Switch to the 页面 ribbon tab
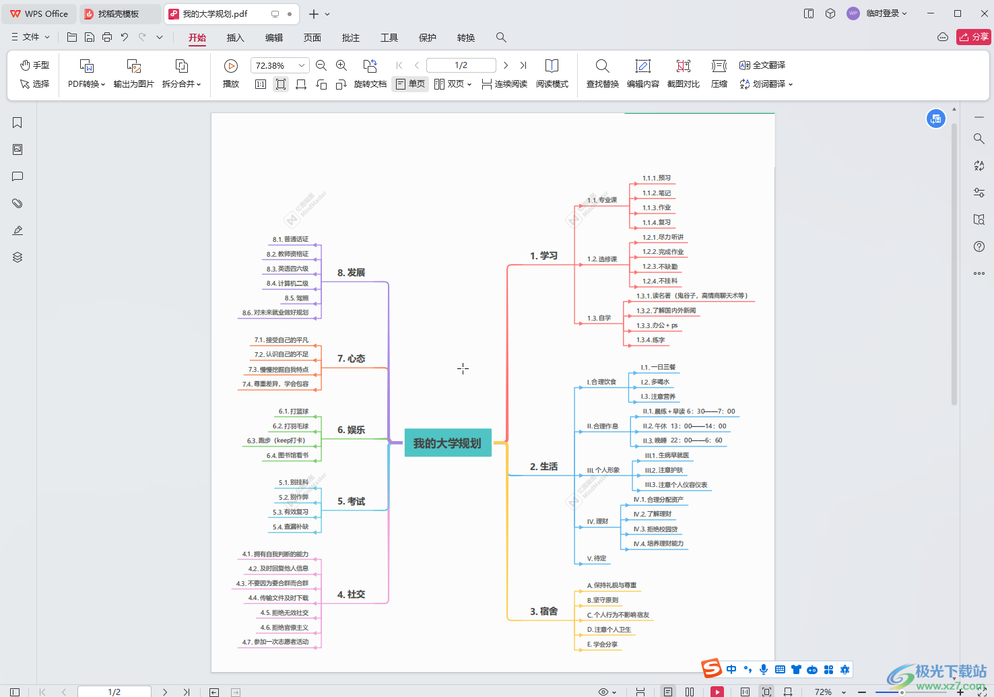The height and width of the screenshot is (697, 994). tap(312, 38)
